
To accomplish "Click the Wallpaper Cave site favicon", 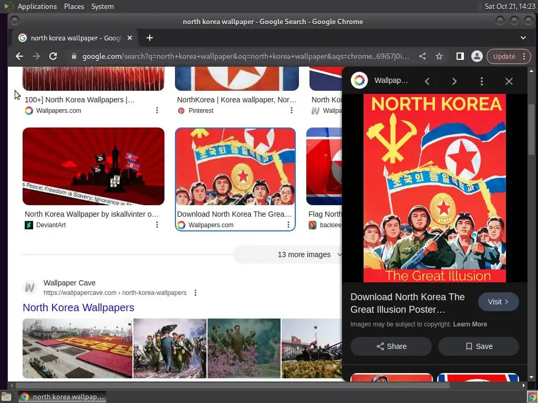I will (x=30, y=288).
